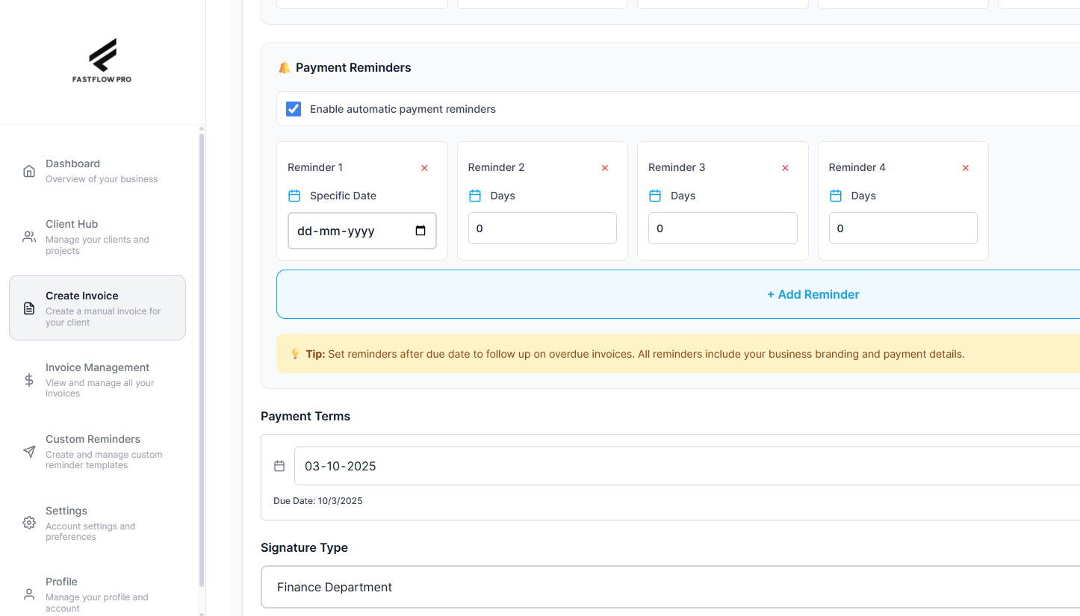Click the FastFlow Pro logo
Viewport: 1080px width, 616px height.
(x=102, y=60)
